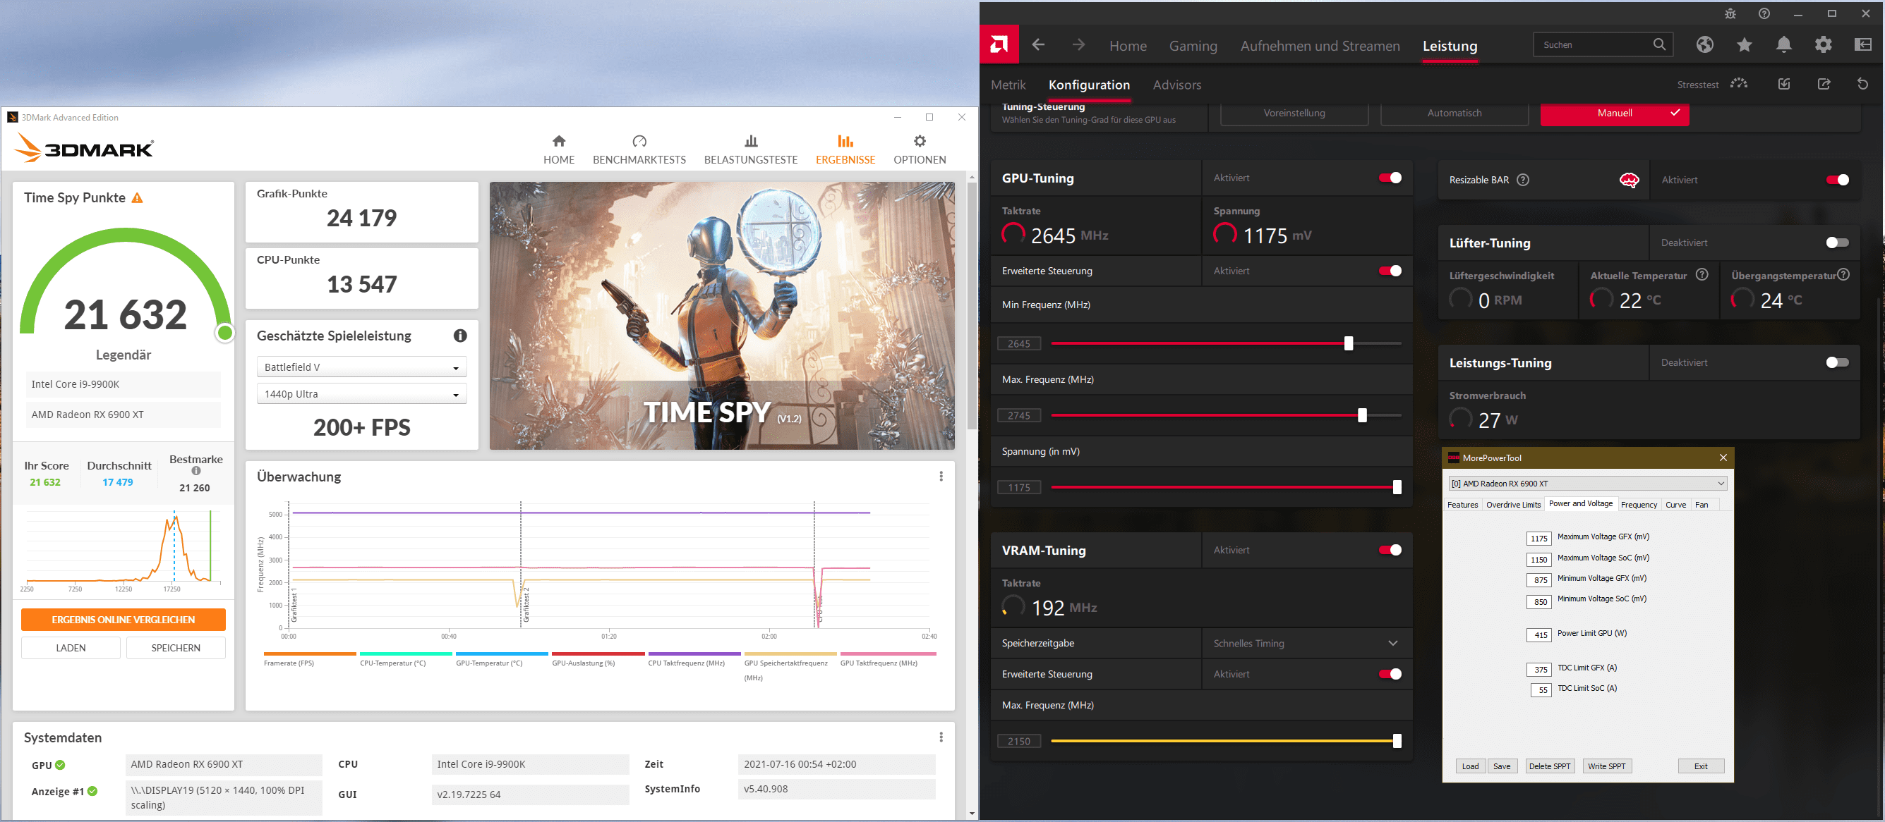This screenshot has height=822, width=1885.
Task: Click the Time Spy warning triangle icon
Action: [137, 198]
